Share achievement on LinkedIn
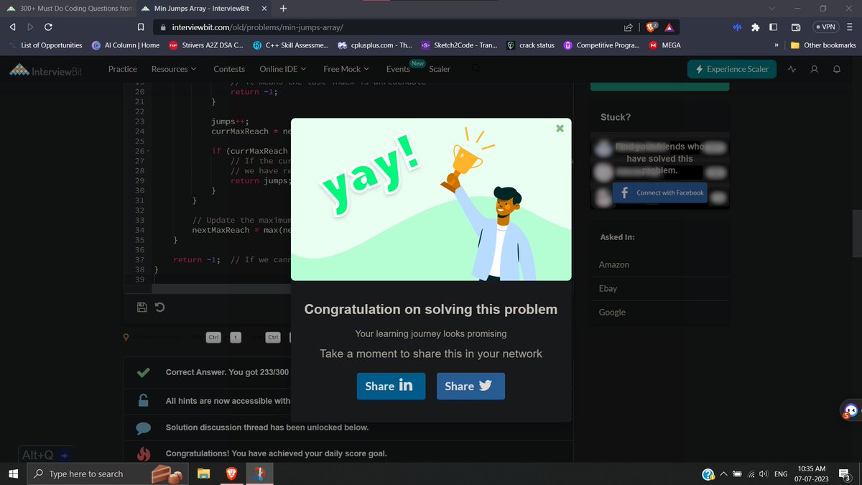The height and width of the screenshot is (485, 862). point(391,386)
